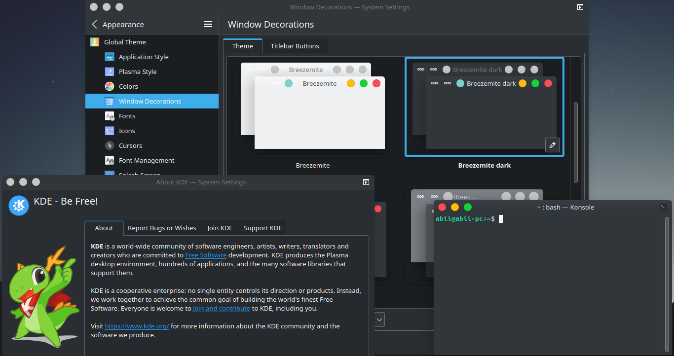Click the Icons settings icon
The image size is (674, 356).
110,131
